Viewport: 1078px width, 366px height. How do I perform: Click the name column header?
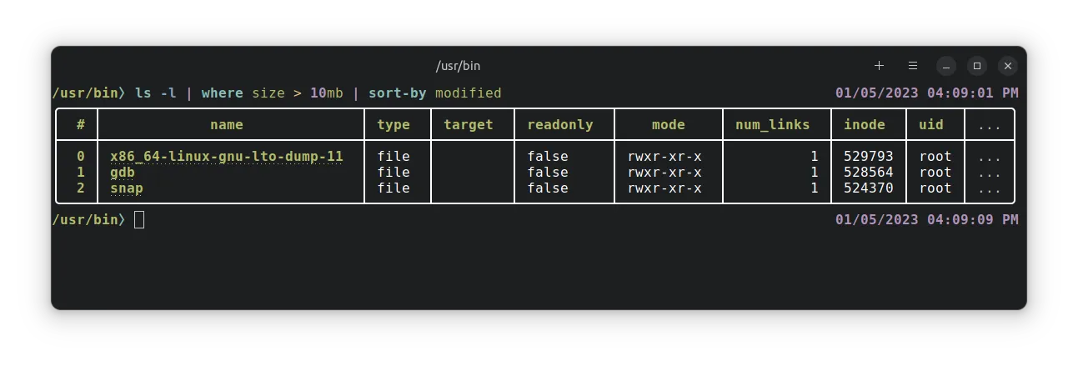click(x=227, y=124)
